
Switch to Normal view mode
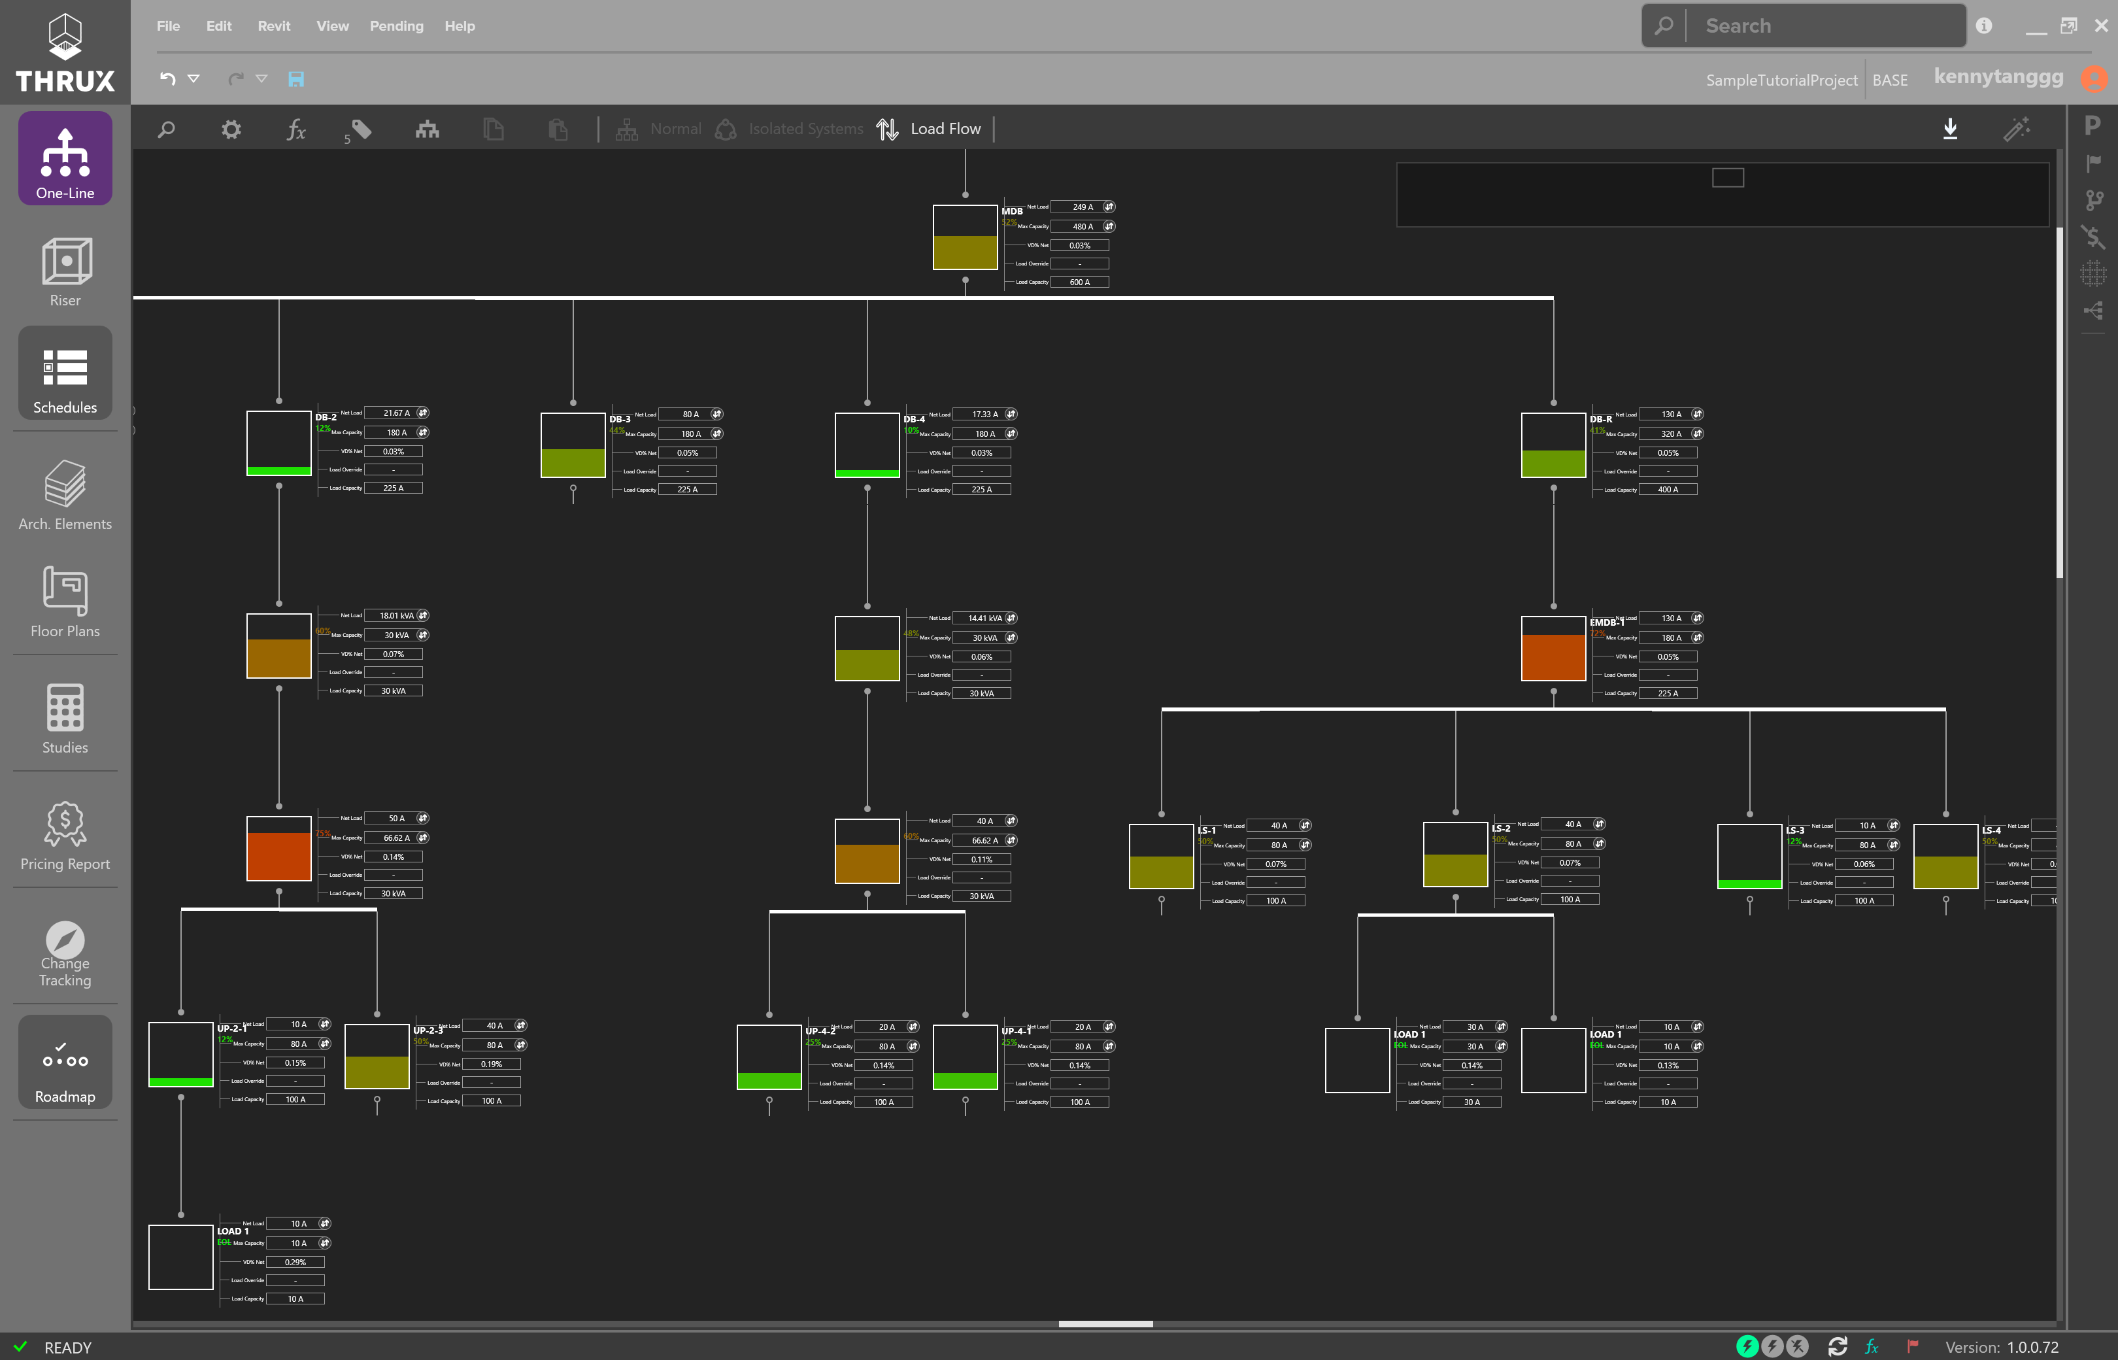pos(659,129)
